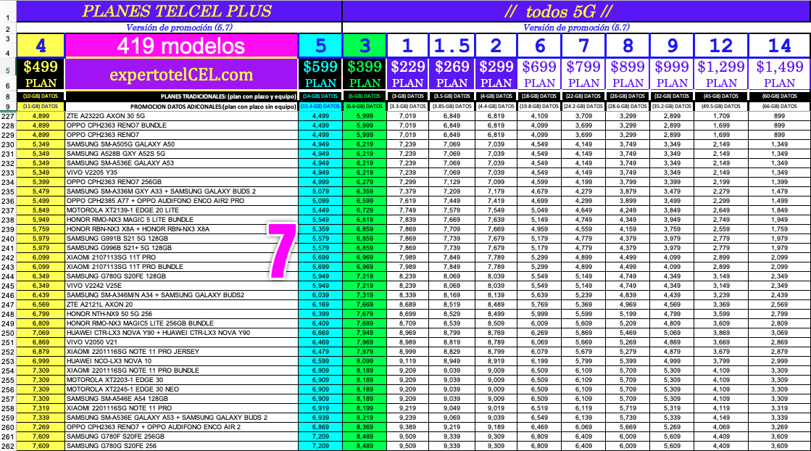The image size is (811, 451).
Task: Click the $599 plan price header
Action: click(320, 74)
